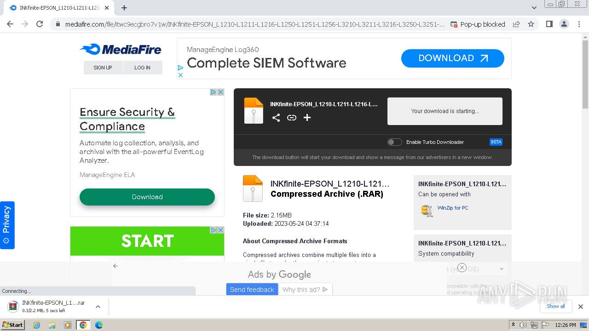Click the volume tray icon
Screen dimensions: 589x331
[523, 325]
